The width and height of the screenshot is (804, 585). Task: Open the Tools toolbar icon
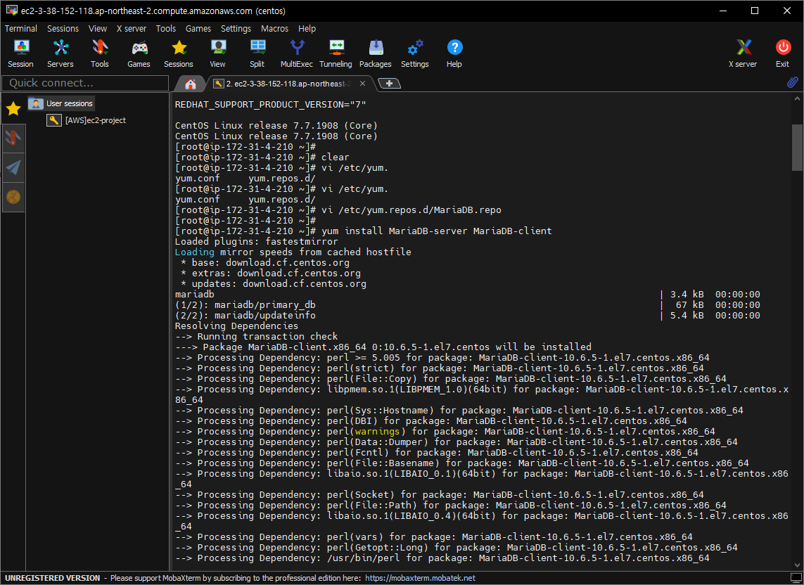coord(100,53)
